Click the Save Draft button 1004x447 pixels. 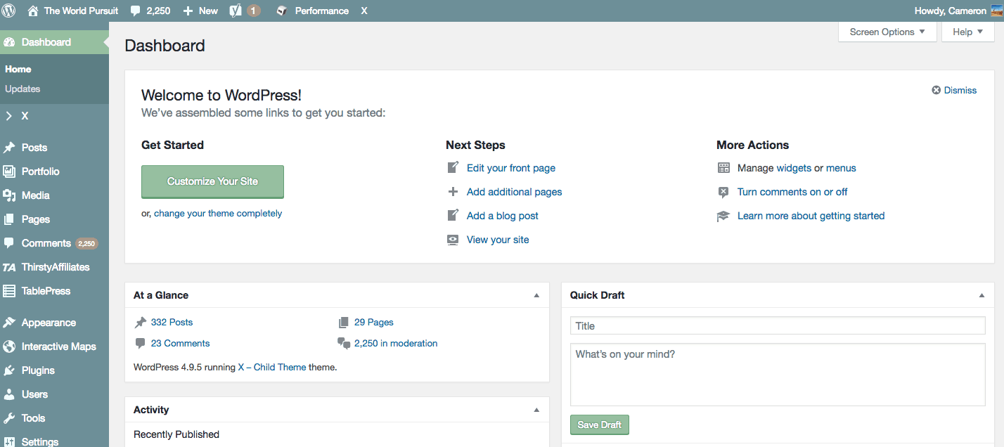point(600,425)
